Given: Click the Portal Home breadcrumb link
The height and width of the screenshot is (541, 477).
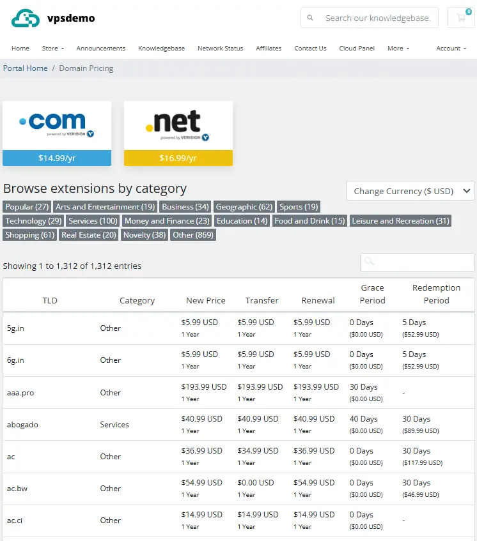Looking at the screenshot, I should pyautogui.click(x=26, y=68).
